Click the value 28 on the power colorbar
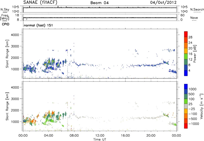 click(x=190, y=37)
